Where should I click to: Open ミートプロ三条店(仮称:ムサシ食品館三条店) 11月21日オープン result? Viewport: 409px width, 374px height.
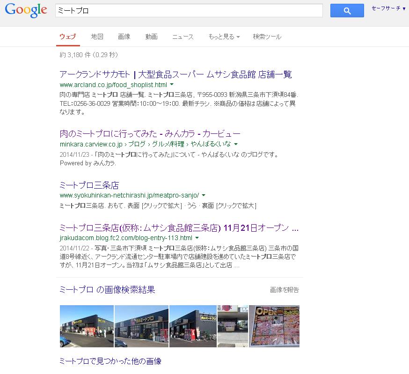tap(179, 228)
